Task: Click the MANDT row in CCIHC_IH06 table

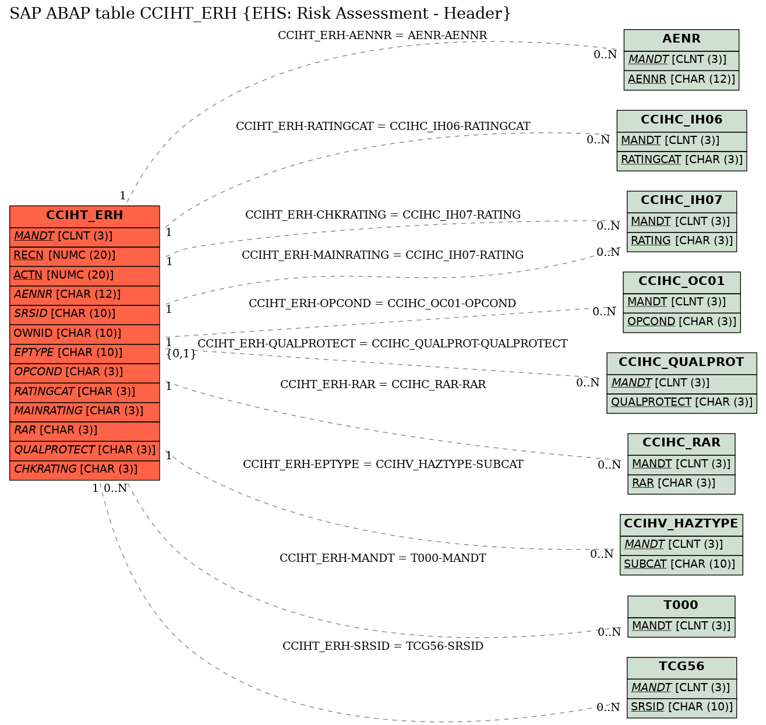Action: tap(682, 141)
